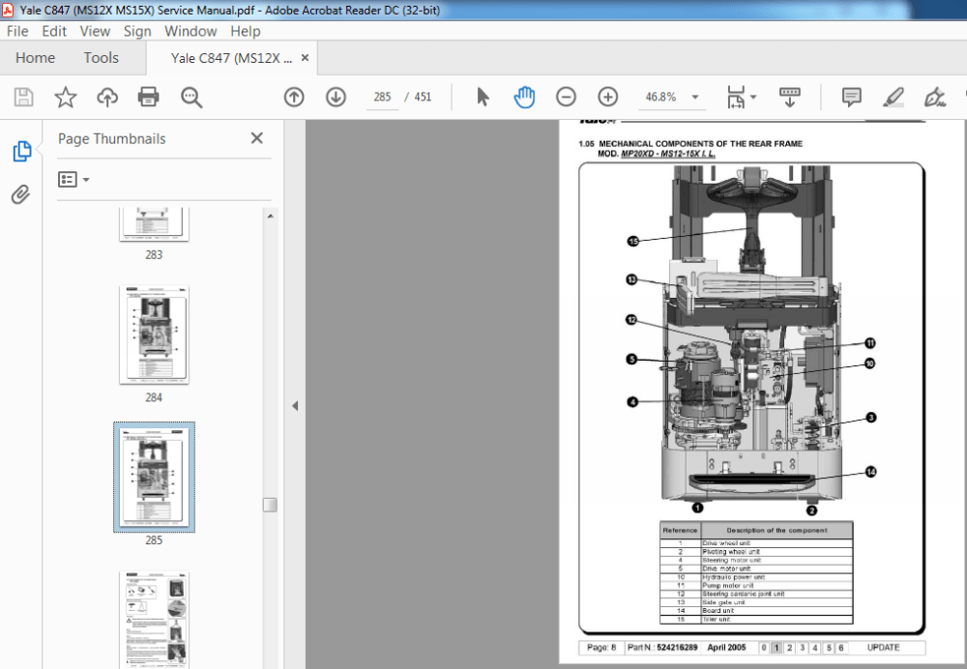
Task: Open fit page options dropdown arrow
Action: click(753, 97)
